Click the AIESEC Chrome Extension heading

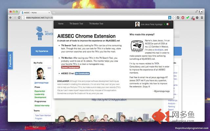[x=86, y=36]
